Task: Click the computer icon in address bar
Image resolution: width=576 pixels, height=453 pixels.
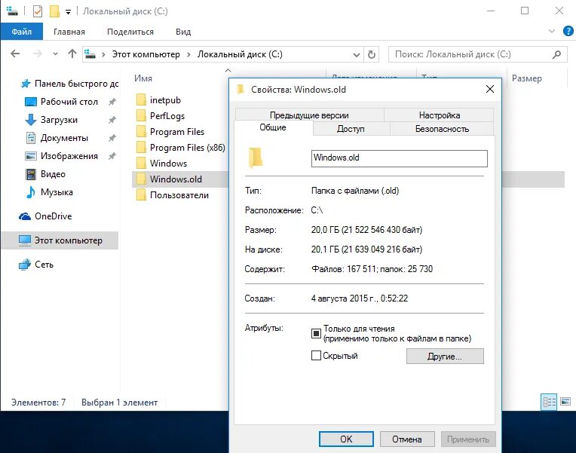Action: 90,54
